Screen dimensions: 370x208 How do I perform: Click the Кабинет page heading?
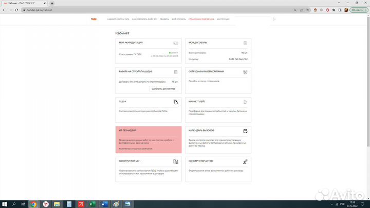click(x=122, y=33)
